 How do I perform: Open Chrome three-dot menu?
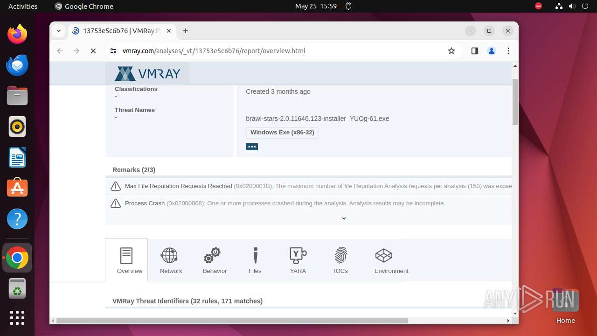click(508, 51)
